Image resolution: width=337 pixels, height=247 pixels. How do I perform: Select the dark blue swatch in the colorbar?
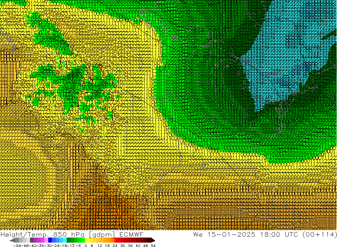pyautogui.click(x=50, y=240)
